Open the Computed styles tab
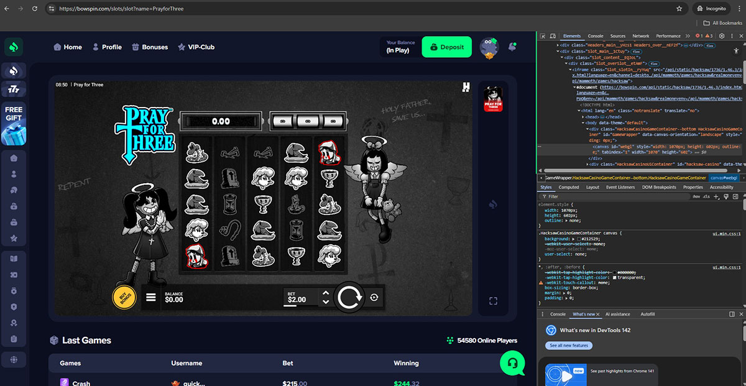This screenshot has width=746, height=386. tap(568, 187)
